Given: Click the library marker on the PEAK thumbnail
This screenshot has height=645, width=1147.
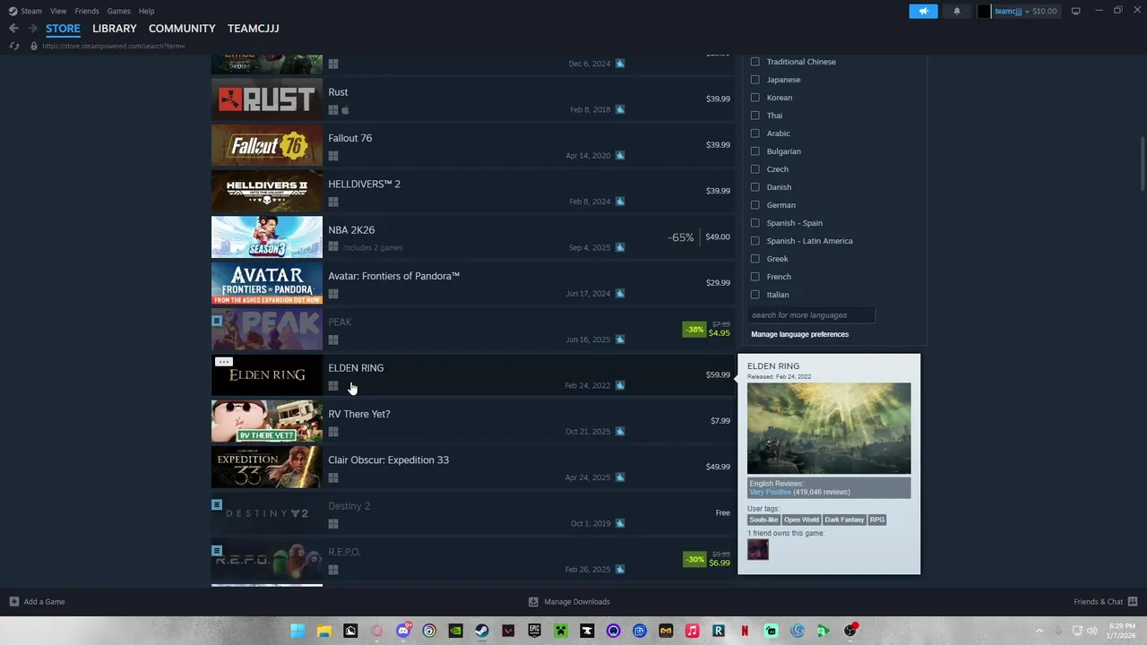Looking at the screenshot, I should point(217,320).
